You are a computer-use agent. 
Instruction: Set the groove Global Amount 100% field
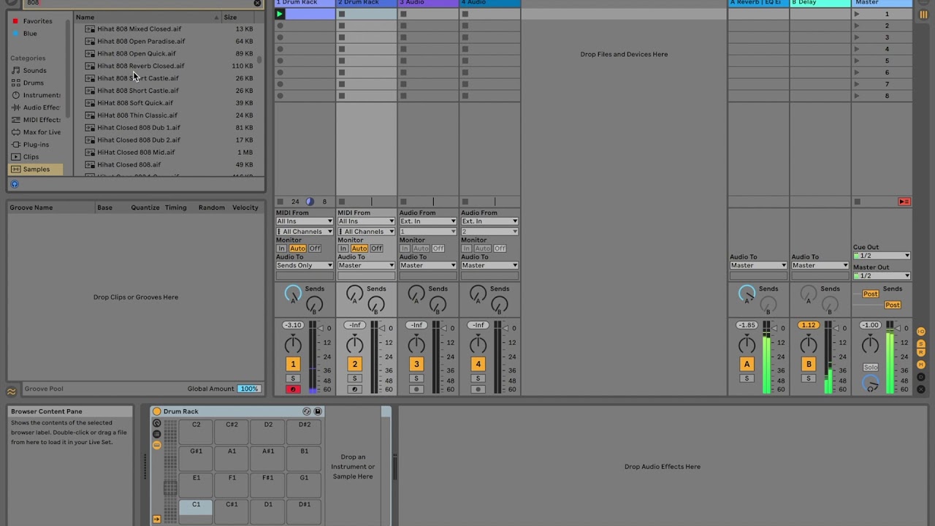pyautogui.click(x=248, y=389)
